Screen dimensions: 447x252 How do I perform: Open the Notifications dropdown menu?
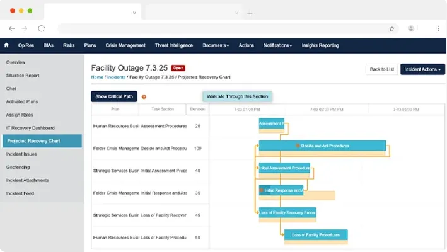click(277, 45)
